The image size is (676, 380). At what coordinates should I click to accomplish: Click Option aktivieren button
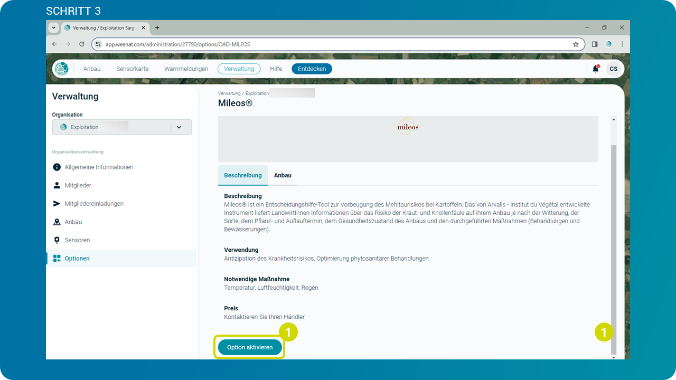[250, 347]
